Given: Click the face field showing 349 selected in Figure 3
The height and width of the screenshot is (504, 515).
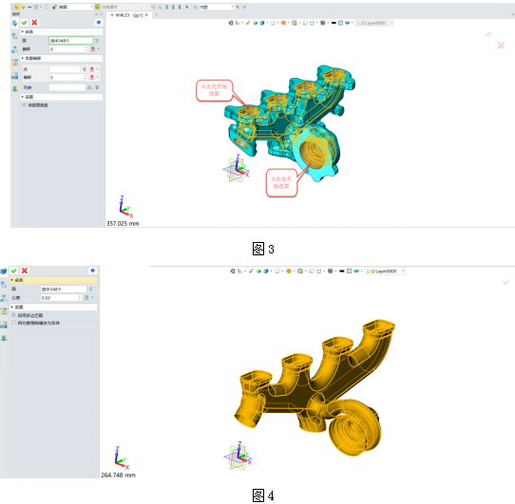Looking at the screenshot, I should [x=71, y=41].
